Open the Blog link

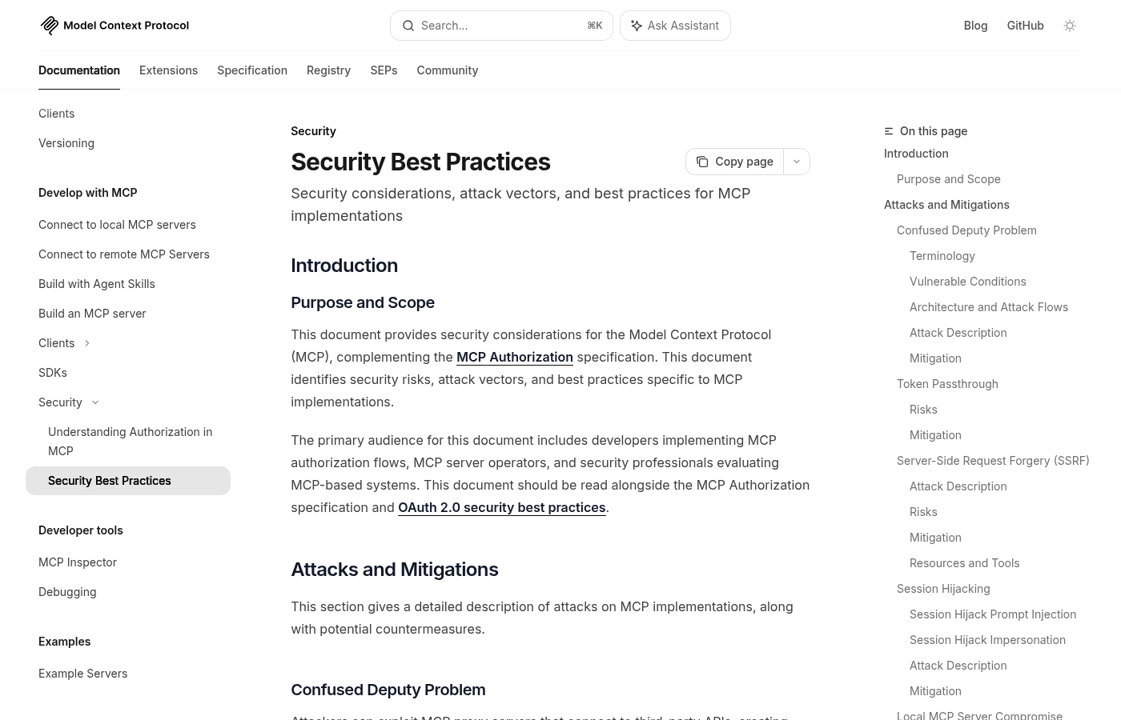click(x=975, y=26)
